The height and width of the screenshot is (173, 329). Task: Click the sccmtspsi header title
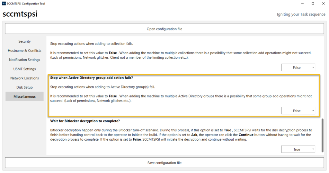point(20,14)
